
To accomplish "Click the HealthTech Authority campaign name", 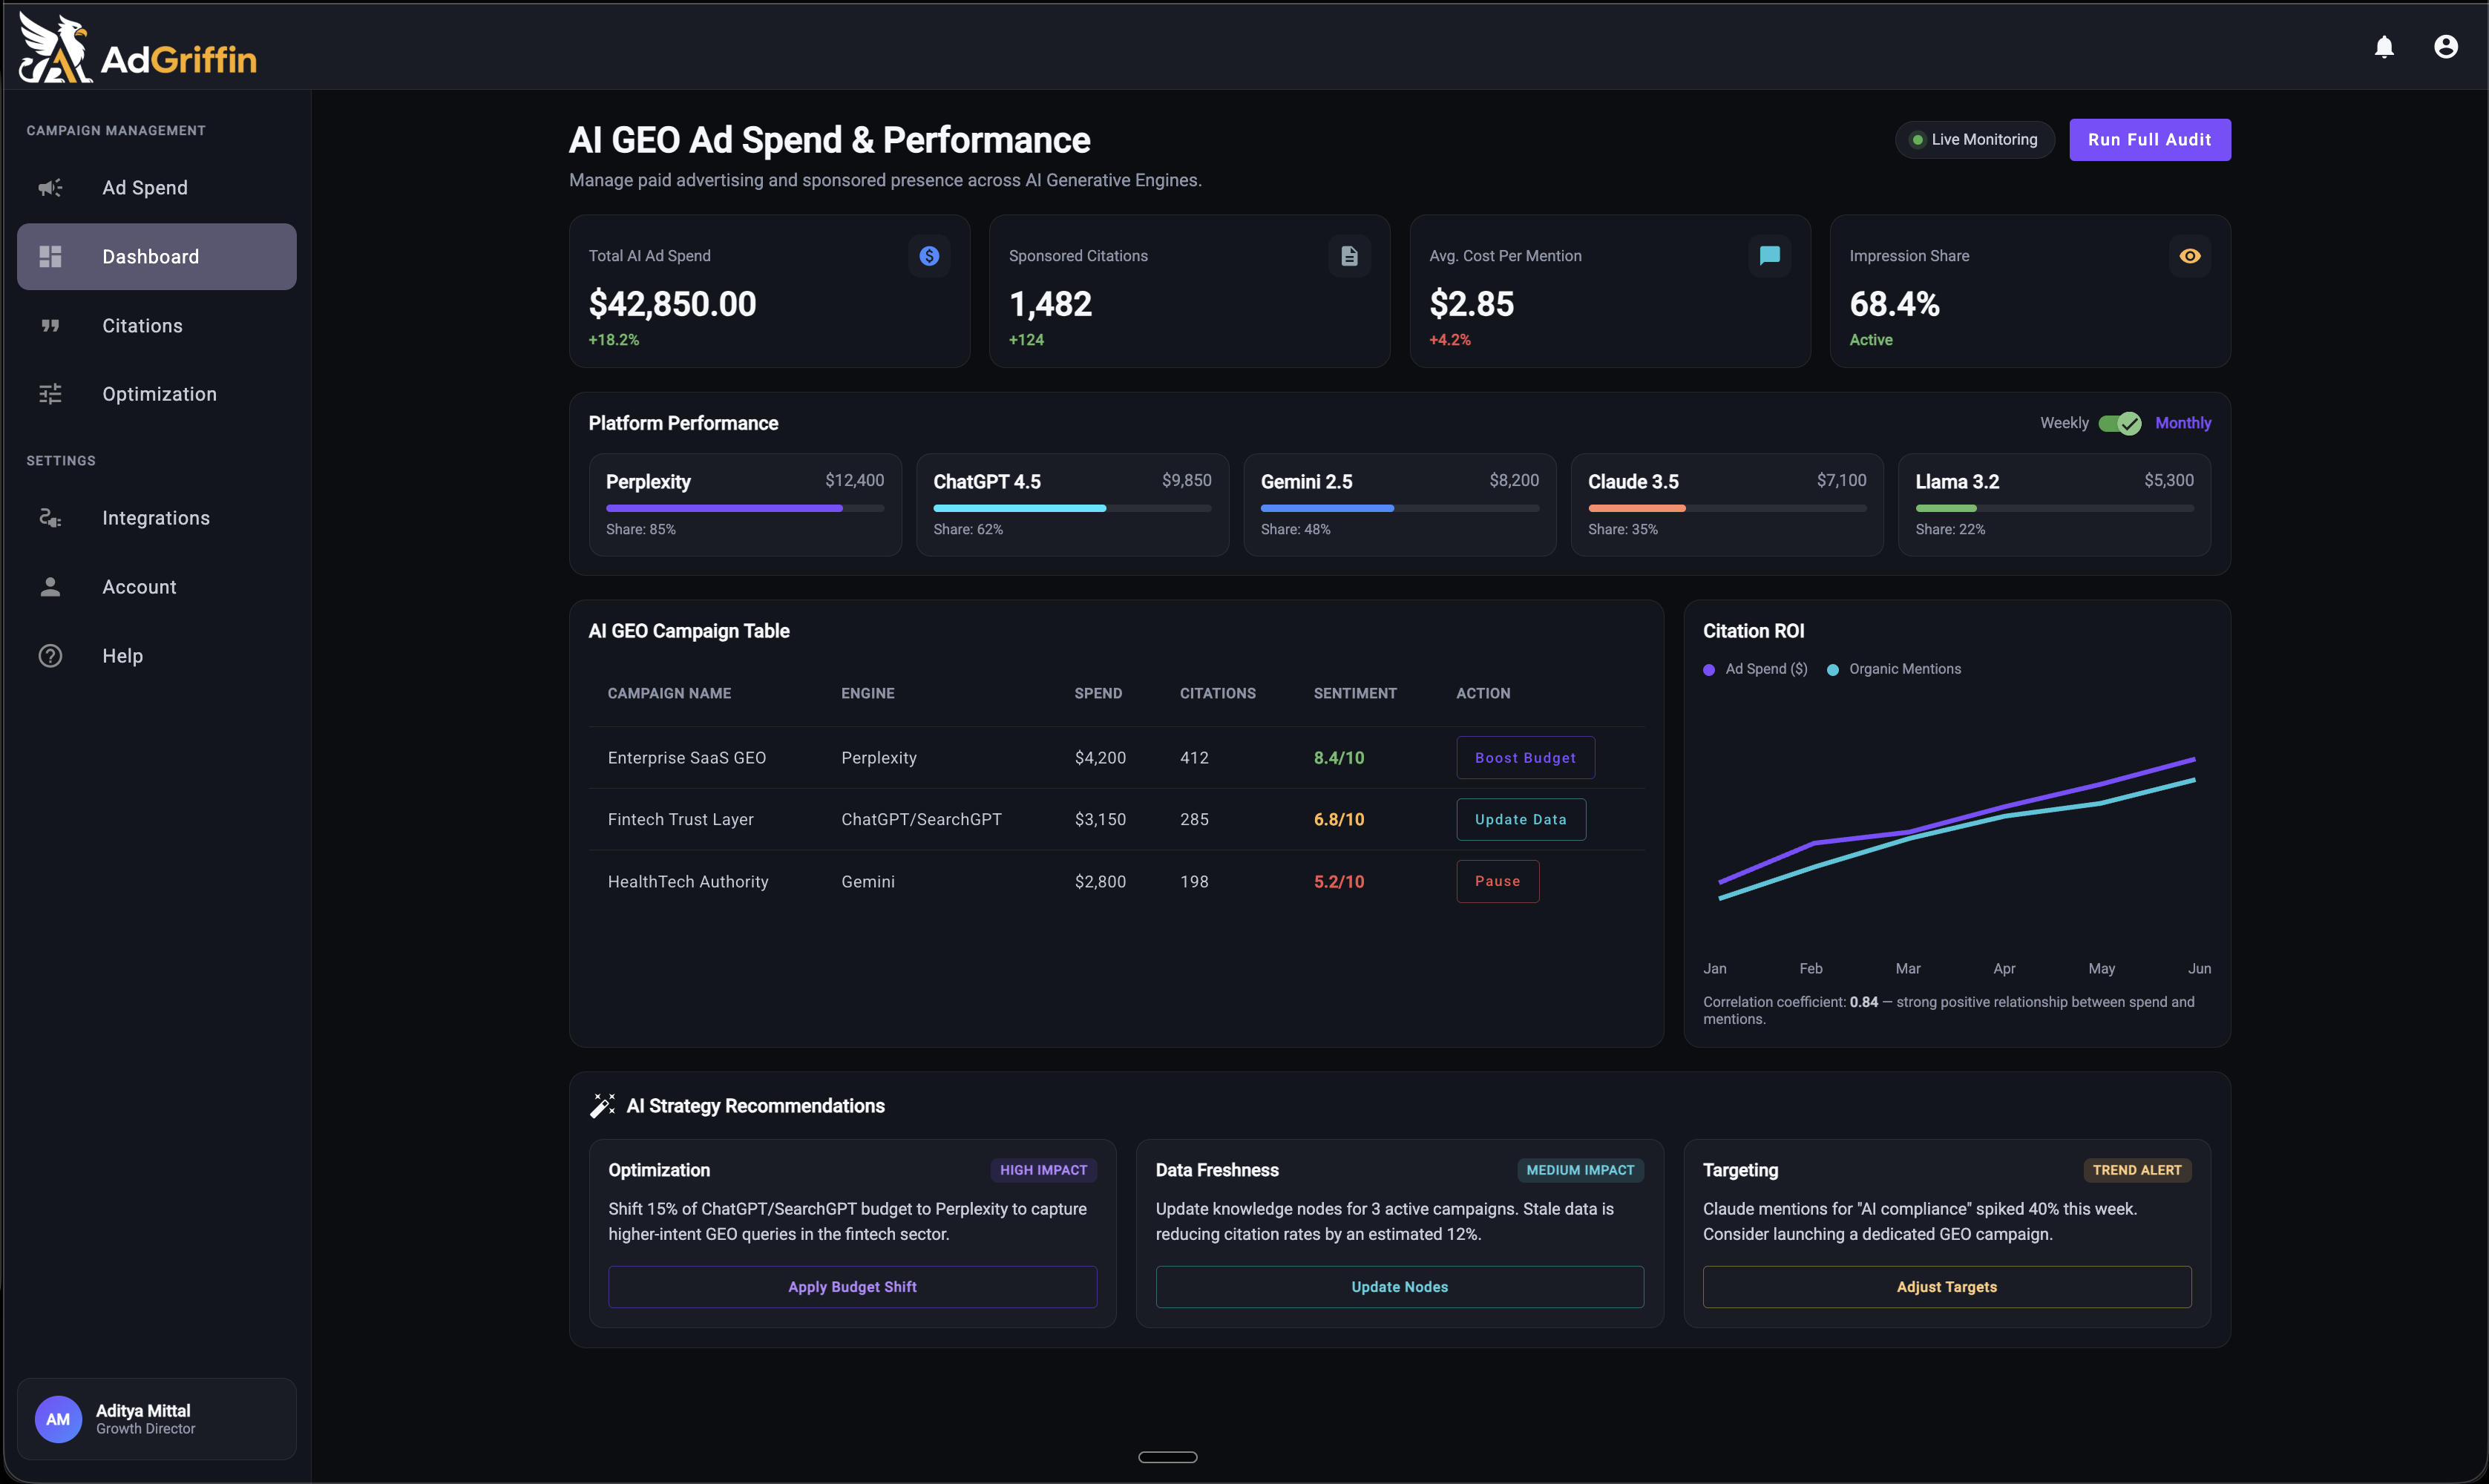I will (688, 881).
